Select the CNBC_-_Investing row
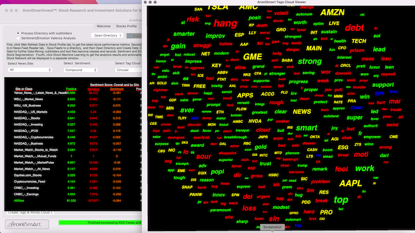 coord(26,188)
